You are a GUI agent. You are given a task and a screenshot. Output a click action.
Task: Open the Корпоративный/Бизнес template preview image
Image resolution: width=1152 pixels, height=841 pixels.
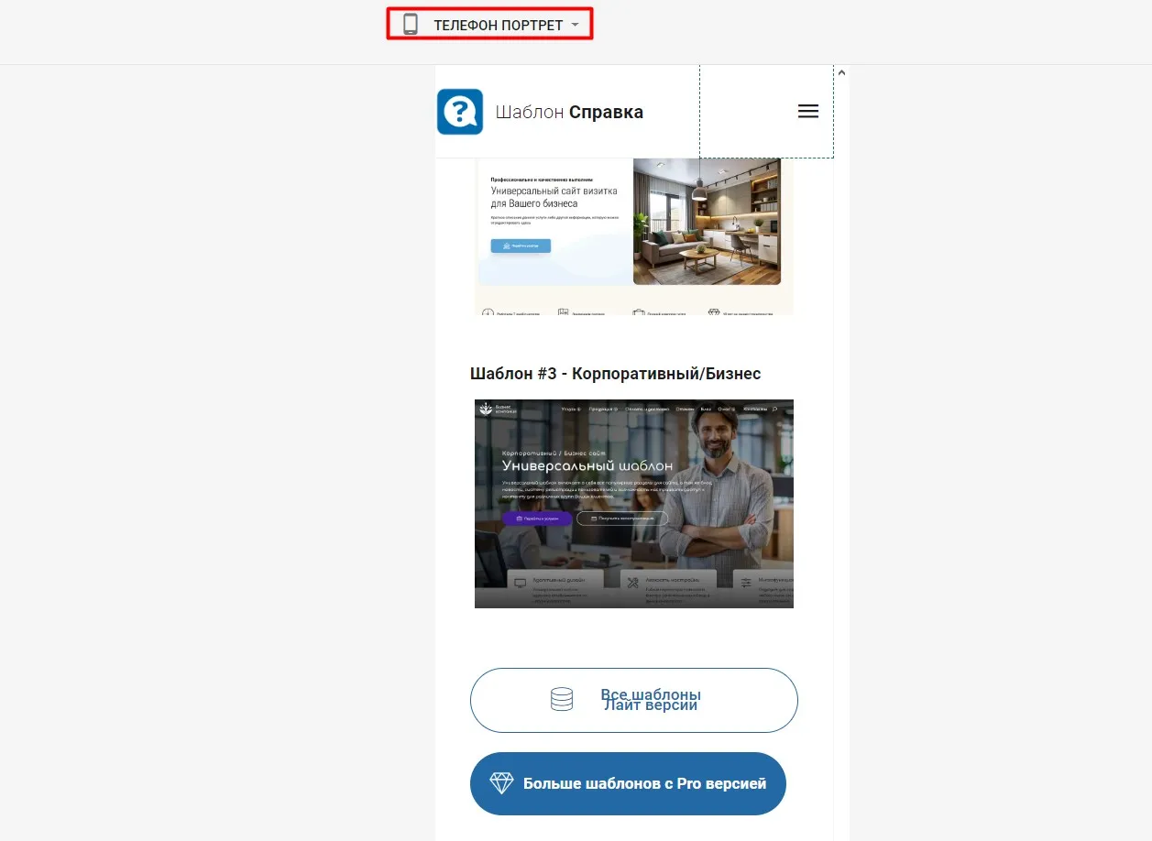click(x=633, y=503)
